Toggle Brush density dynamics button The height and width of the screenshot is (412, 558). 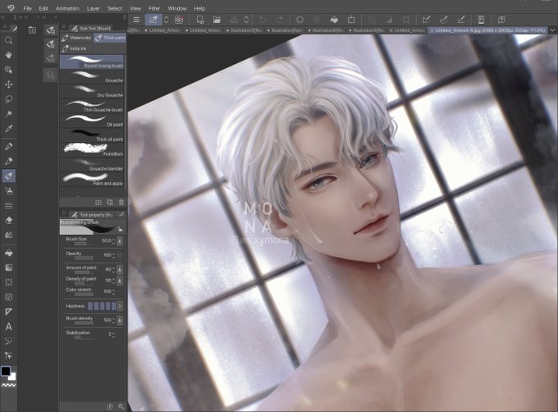(120, 320)
